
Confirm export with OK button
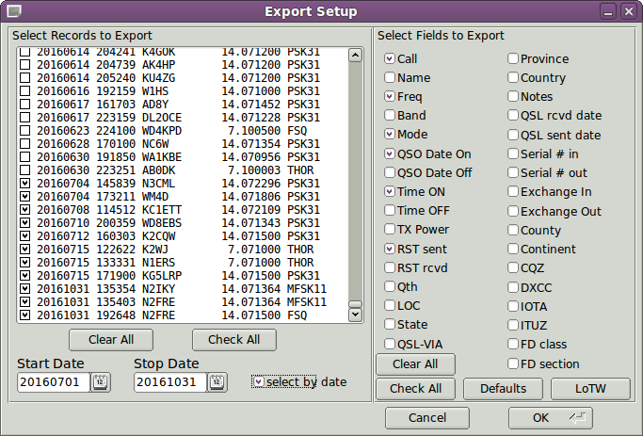click(551, 418)
